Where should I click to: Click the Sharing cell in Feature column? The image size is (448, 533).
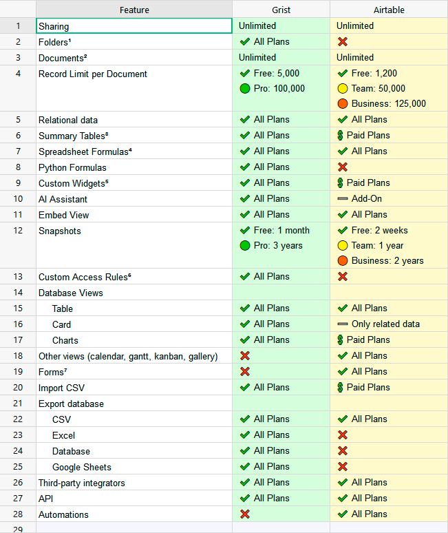point(134,26)
